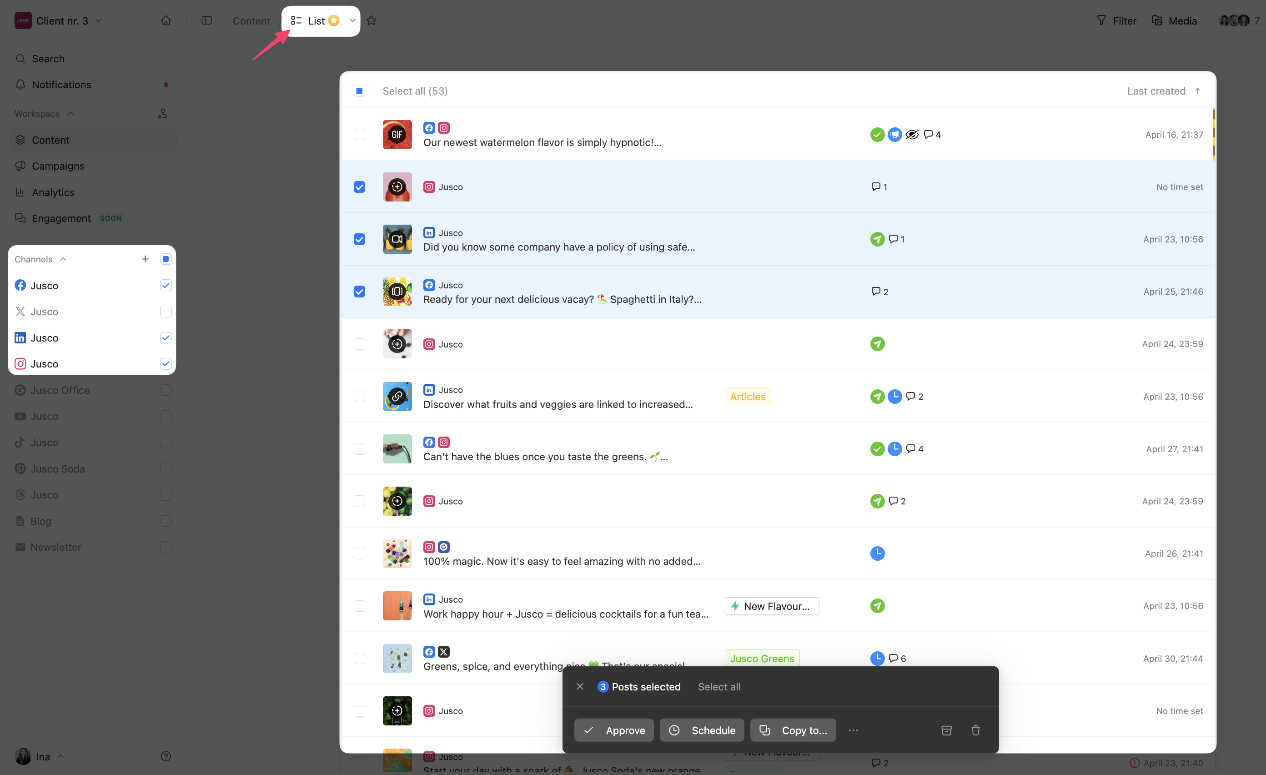
Task: Open the help question mark icon
Action: [x=166, y=756]
